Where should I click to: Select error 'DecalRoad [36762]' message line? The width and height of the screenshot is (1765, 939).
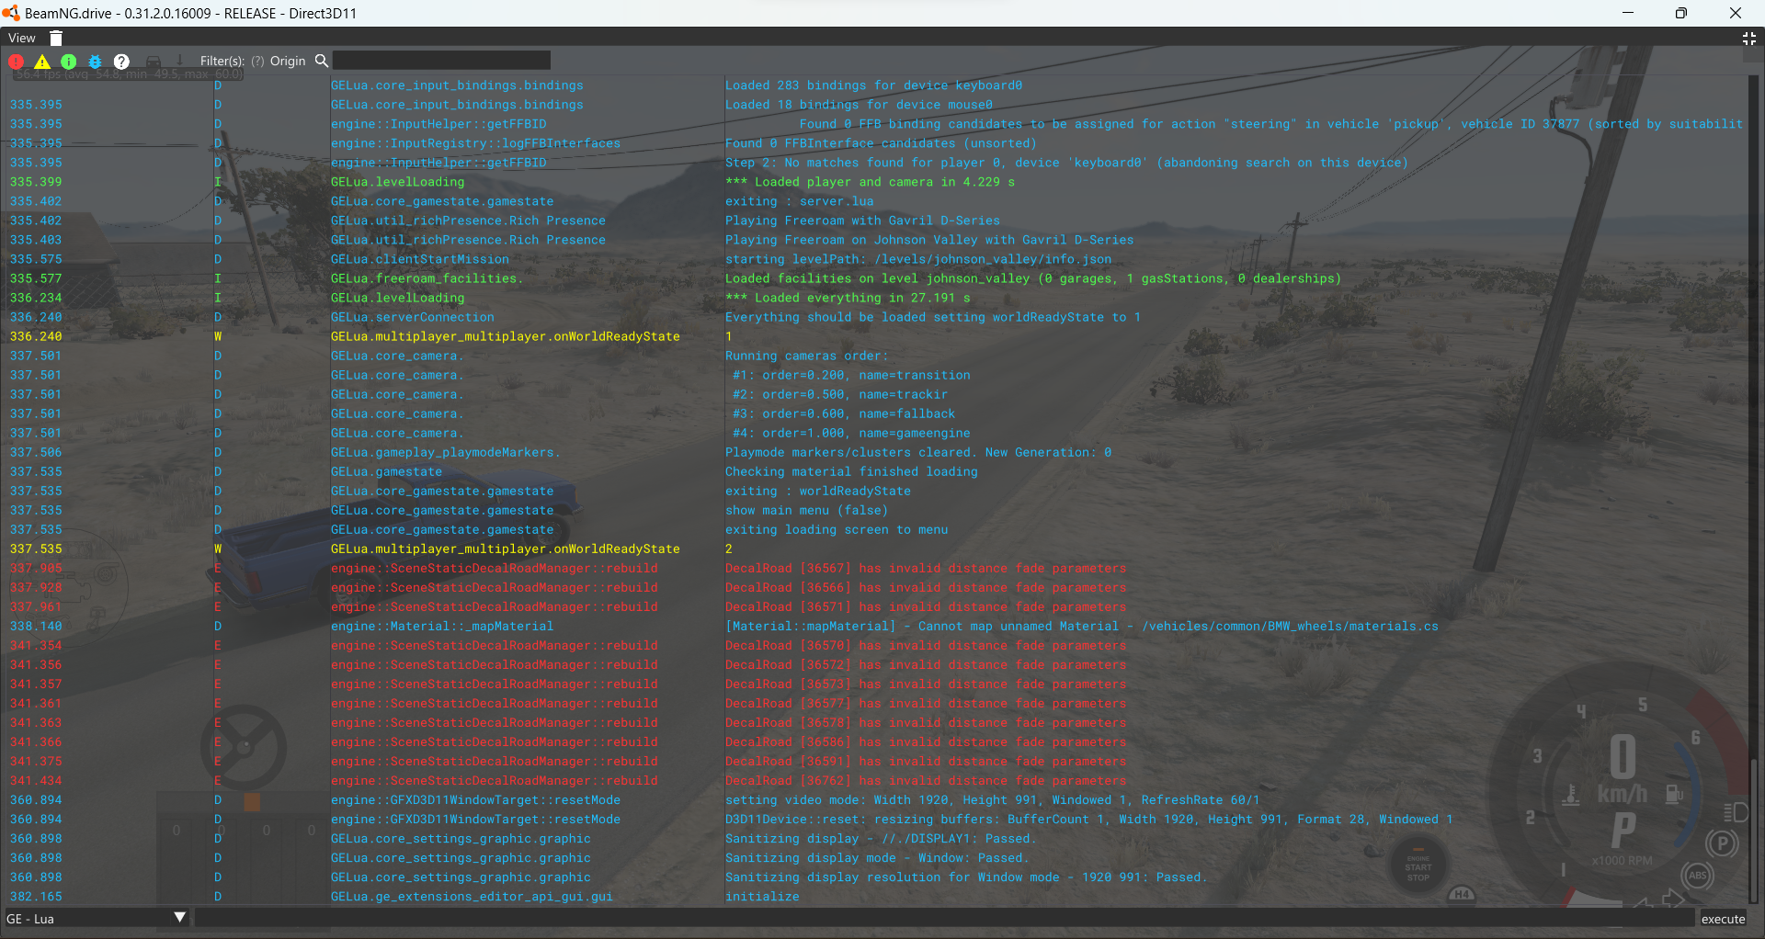pos(926,780)
